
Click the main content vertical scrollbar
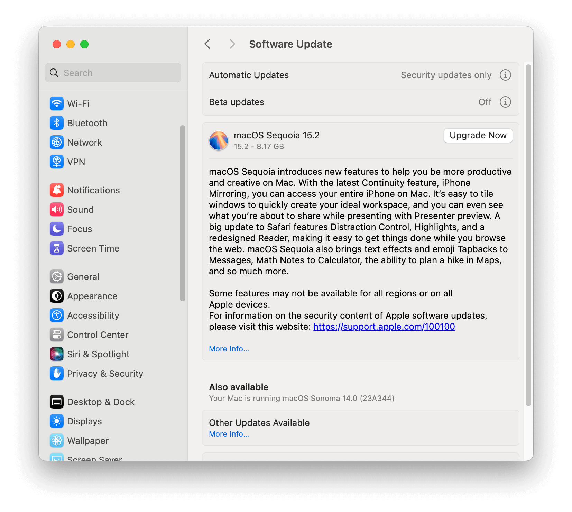click(528, 235)
